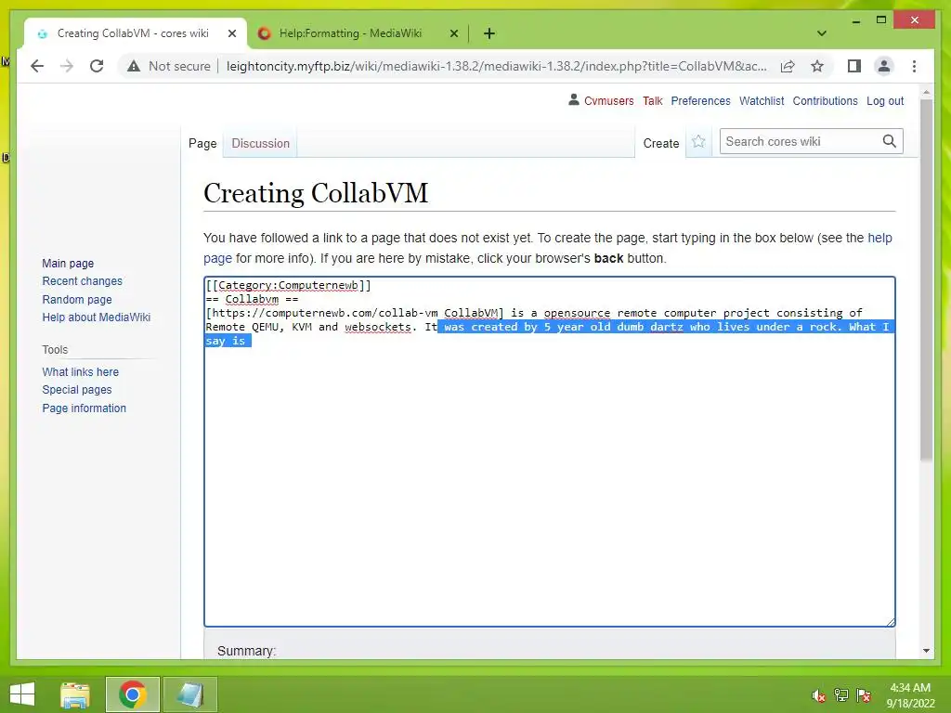Viewport: 951px width, 713px height.
Task: Go to Main page in the sidebar
Action: (x=68, y=263)
